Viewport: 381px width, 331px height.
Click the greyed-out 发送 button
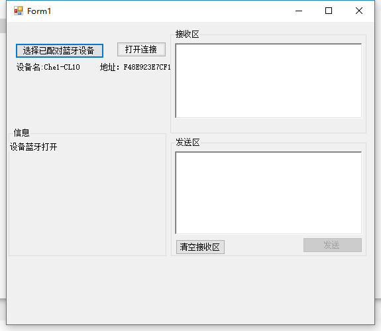point(333,245)
